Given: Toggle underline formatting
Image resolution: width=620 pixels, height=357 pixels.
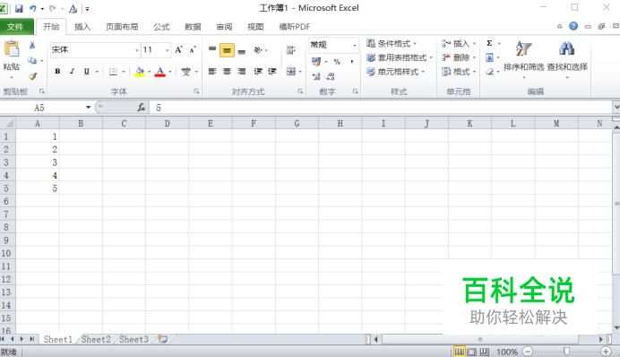Looking at the screenshot, I should click(x=86, y=72).
